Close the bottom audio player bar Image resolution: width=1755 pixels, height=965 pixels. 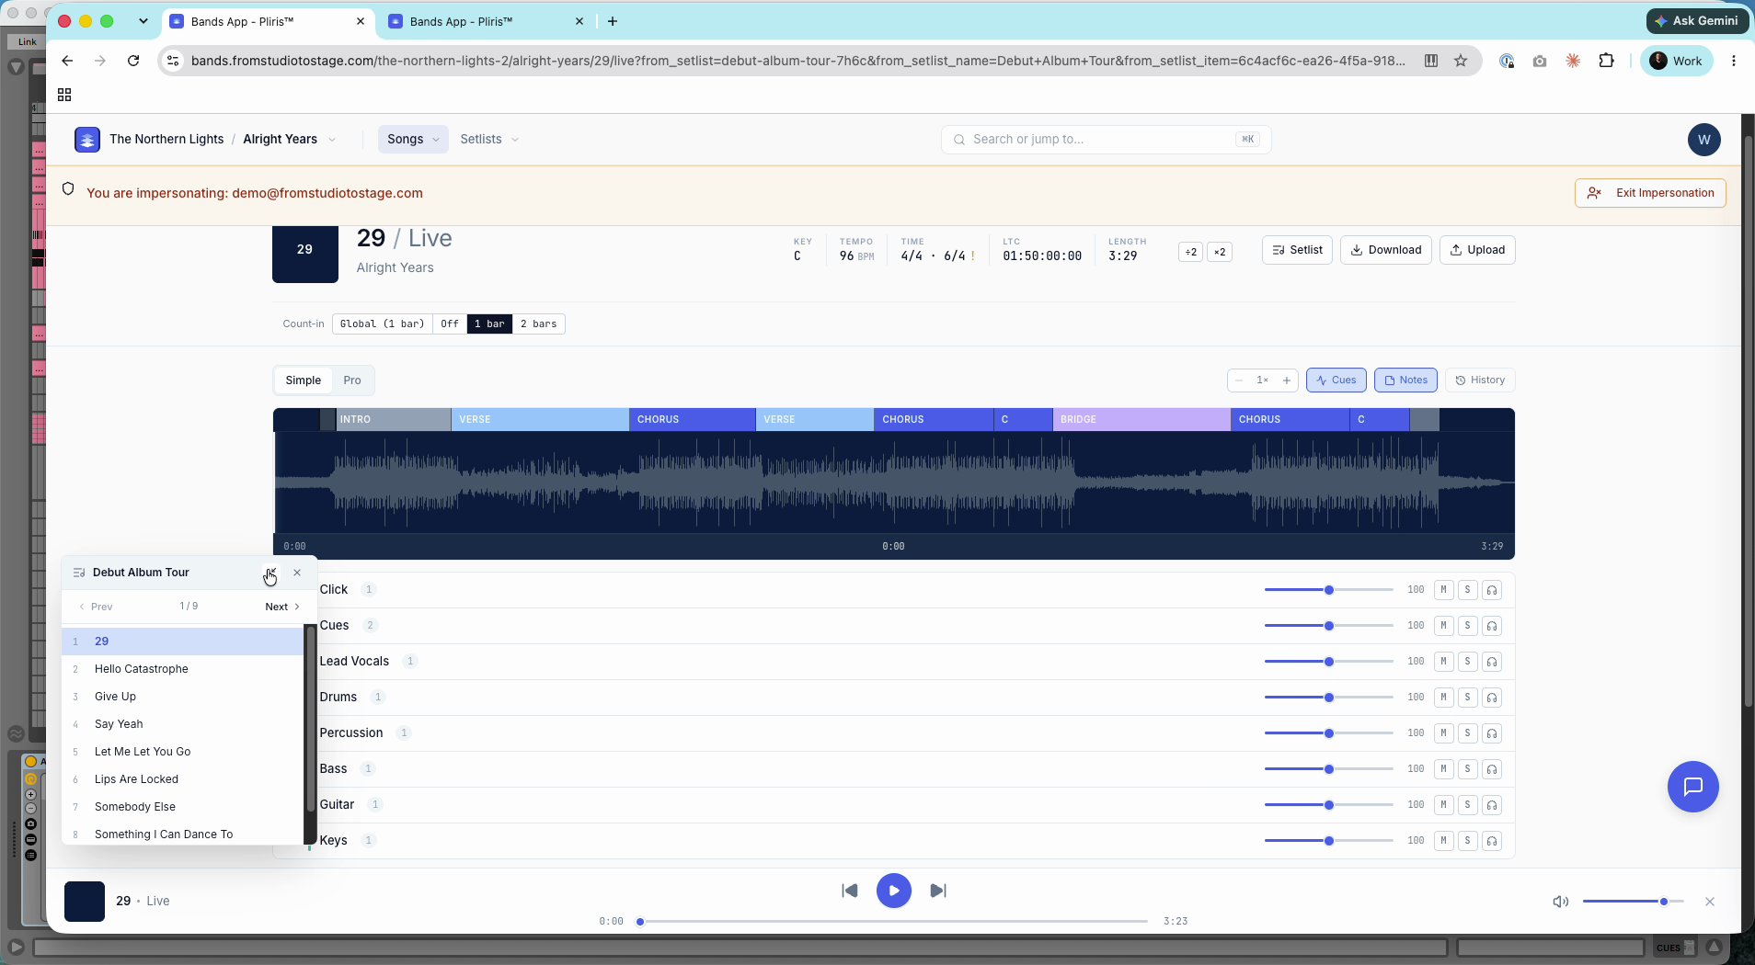point(1710,902)
